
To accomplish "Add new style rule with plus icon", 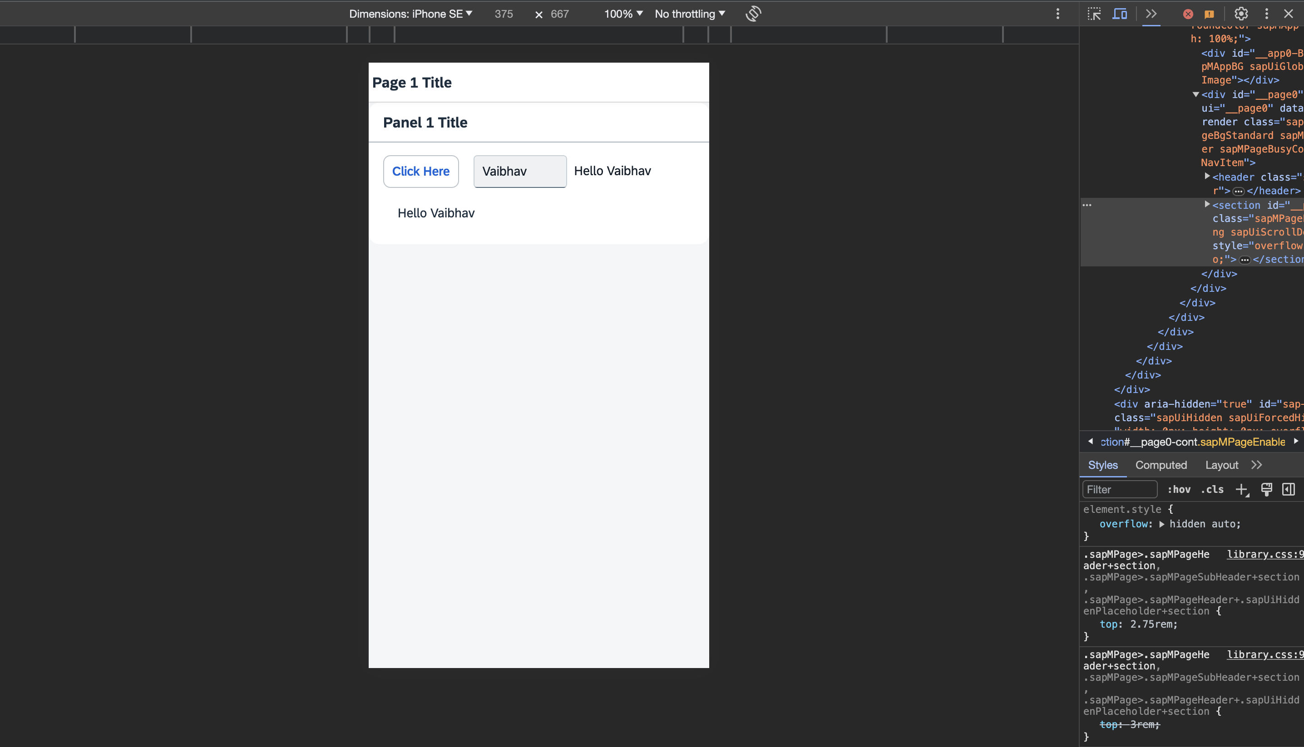I will click(1241, 489).
